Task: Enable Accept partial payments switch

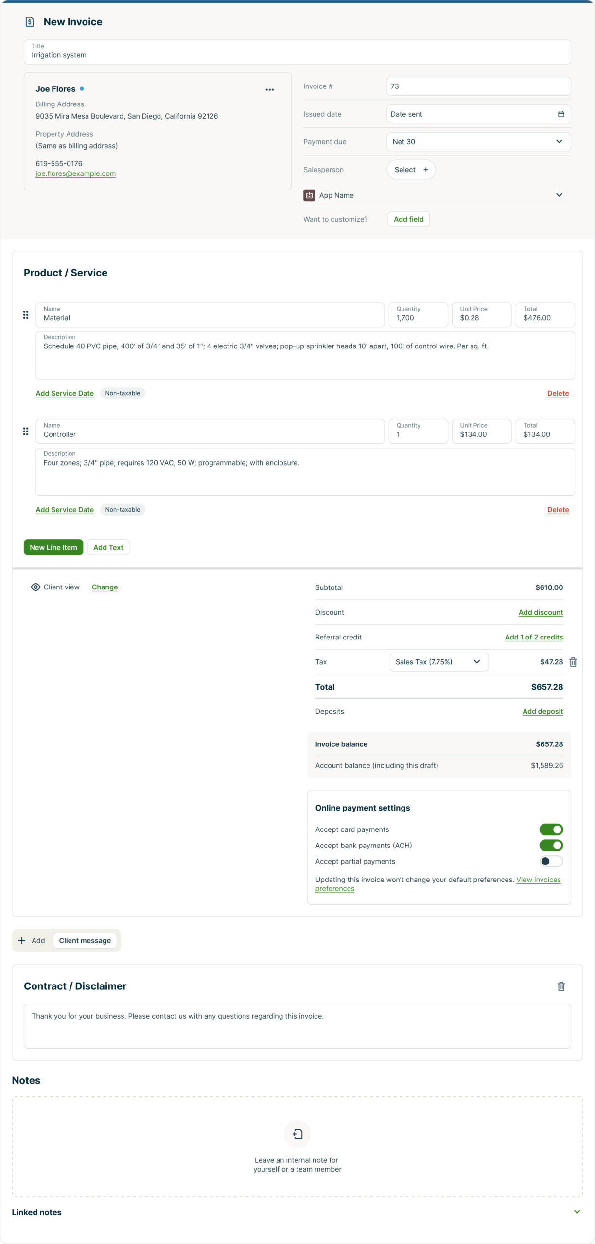Action: [x=551, y=861]
